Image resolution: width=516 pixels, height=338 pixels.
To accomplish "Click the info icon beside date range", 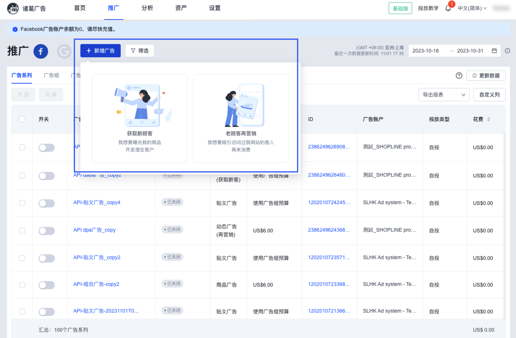I will point(507,51).
